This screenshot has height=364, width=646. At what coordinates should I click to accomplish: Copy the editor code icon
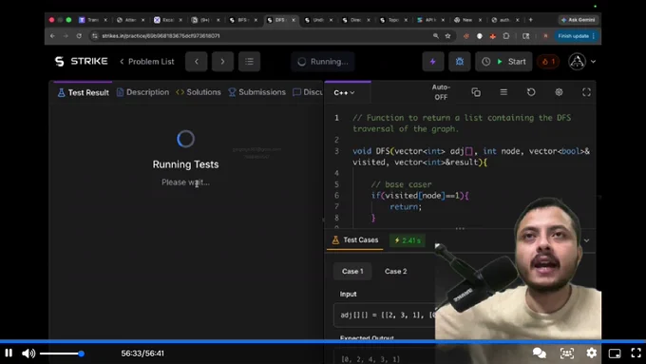click(x=476, y=92)
